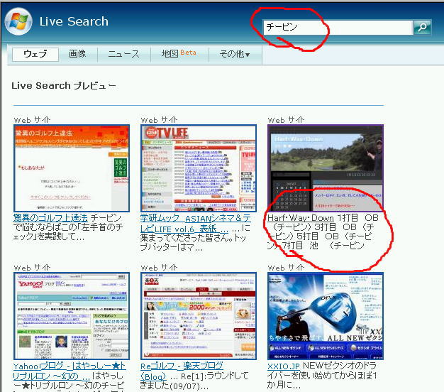
Task: Open the TV LIFE site thumbnail
Action: [199, 168]
